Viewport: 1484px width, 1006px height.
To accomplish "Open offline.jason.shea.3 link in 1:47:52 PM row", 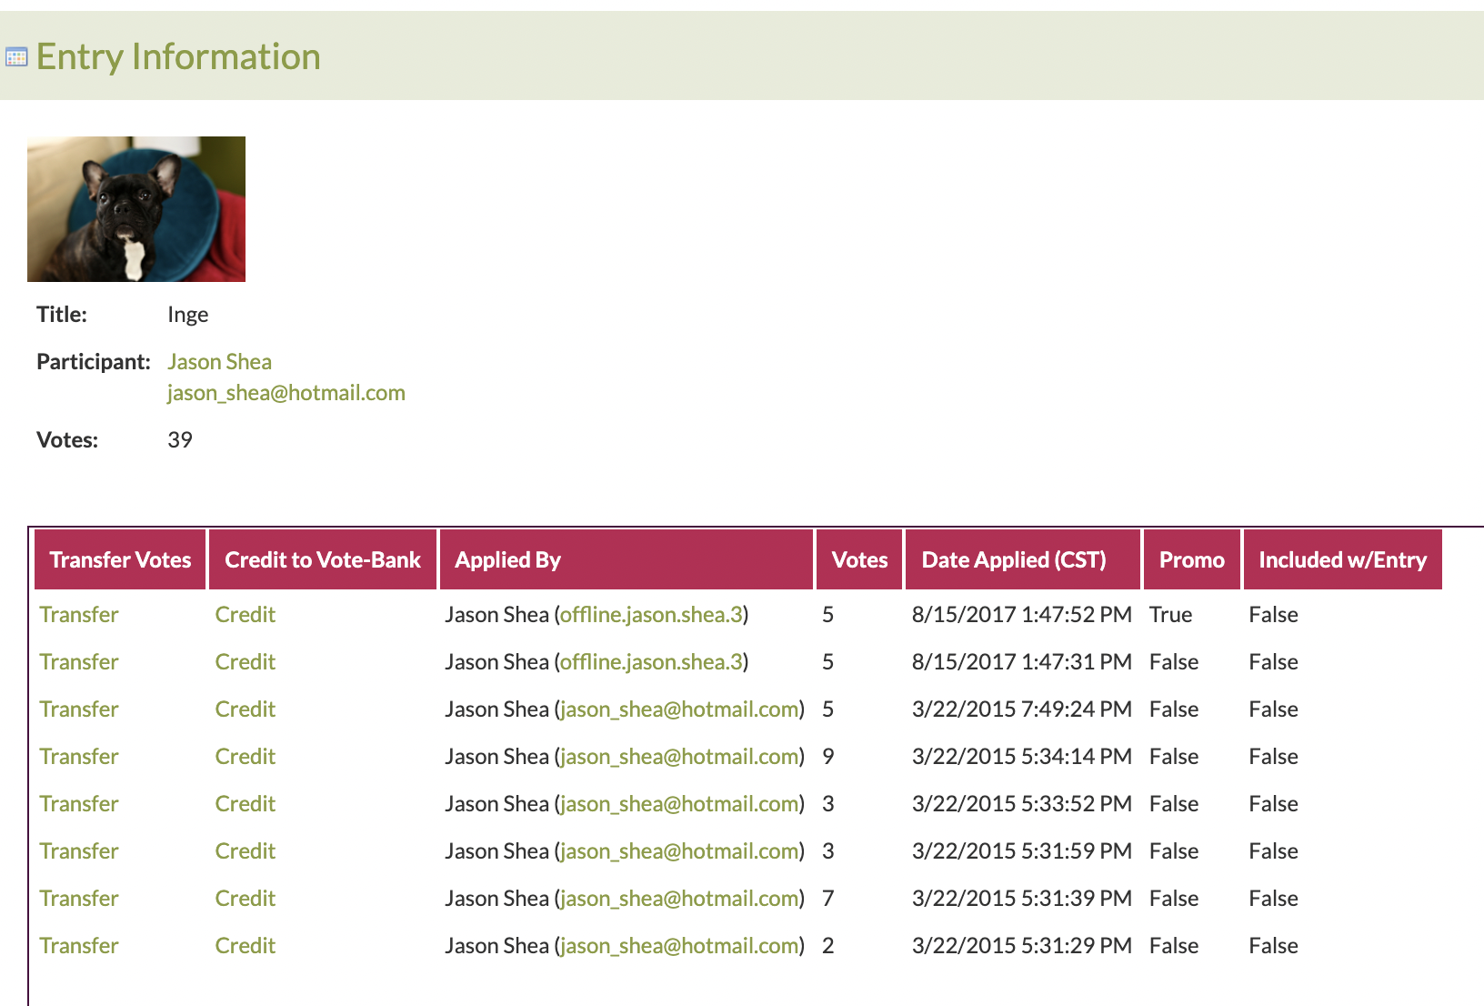I will coord(652,615).
